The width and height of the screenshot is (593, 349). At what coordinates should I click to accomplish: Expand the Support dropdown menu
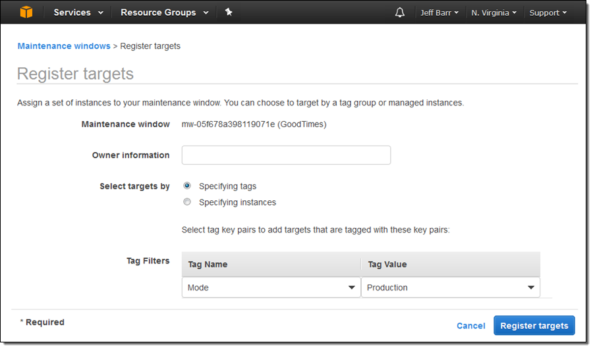tap(548, 13)
